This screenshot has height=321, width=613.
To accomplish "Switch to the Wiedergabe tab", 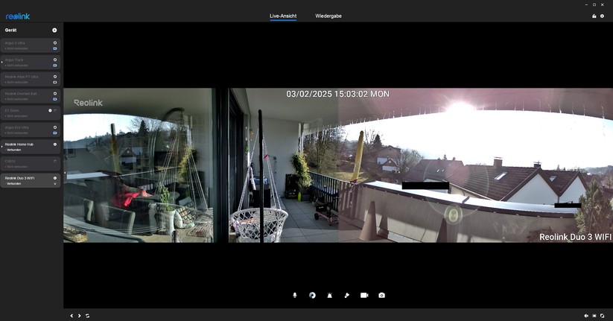I will pos(328,16).
